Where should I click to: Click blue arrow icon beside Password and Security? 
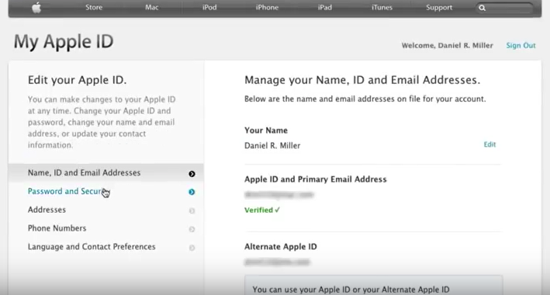coord(192,192)
